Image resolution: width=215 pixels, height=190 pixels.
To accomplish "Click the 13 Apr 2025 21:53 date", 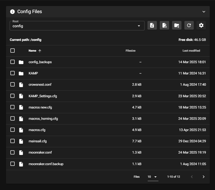I will pyautogui.click(x=192, y=130).
